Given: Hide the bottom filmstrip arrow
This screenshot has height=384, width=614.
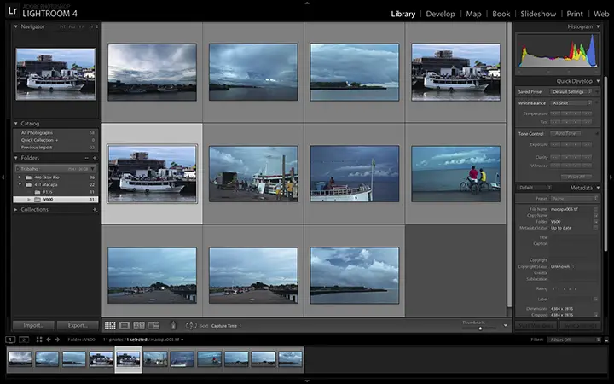Looking at the screenshot, I should 307,381.
